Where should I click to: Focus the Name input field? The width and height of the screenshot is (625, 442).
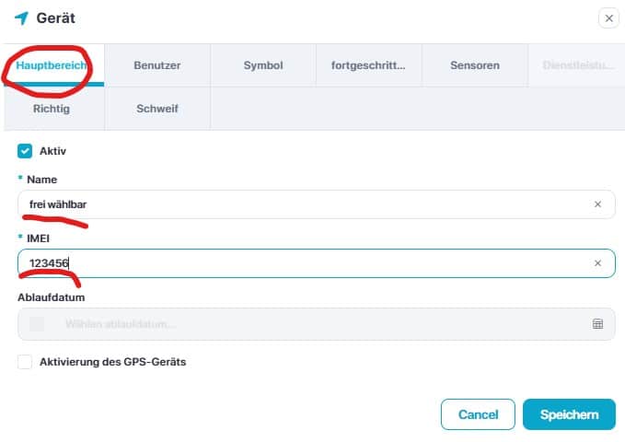[304, 204]
